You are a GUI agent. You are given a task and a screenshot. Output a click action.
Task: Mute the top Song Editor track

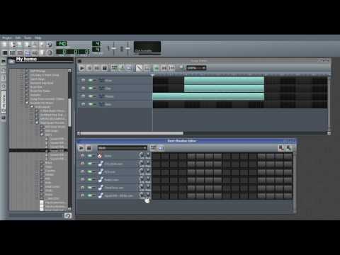pyautogui.click(x=91, y=80)
